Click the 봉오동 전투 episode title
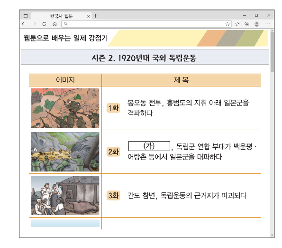282x248 pixels. point(188,108)
